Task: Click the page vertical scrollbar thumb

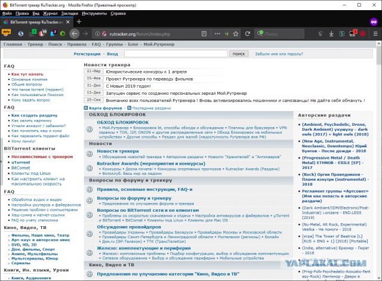Action: [379, 55]
